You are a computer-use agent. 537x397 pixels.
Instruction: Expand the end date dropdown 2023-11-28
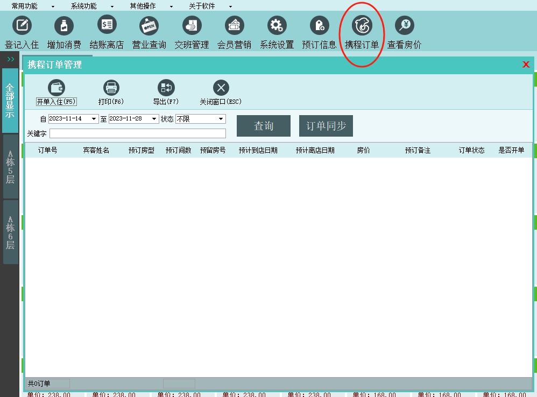(x=154, y=119)
